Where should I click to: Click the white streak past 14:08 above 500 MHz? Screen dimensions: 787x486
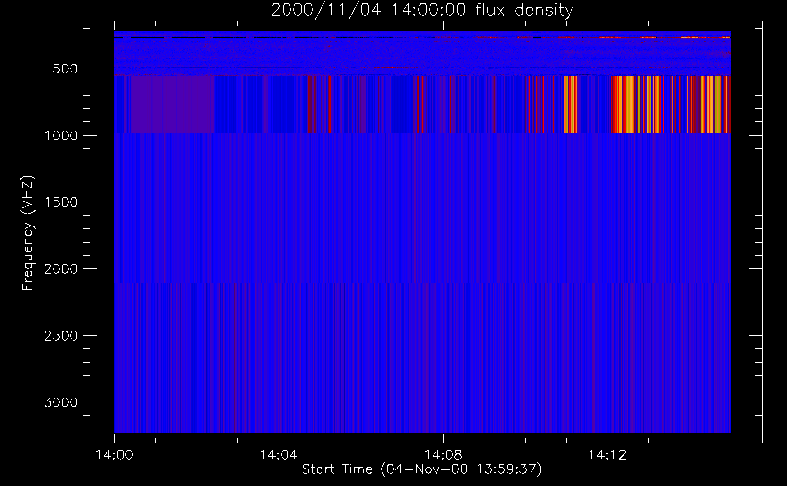[x=523, y=59]
